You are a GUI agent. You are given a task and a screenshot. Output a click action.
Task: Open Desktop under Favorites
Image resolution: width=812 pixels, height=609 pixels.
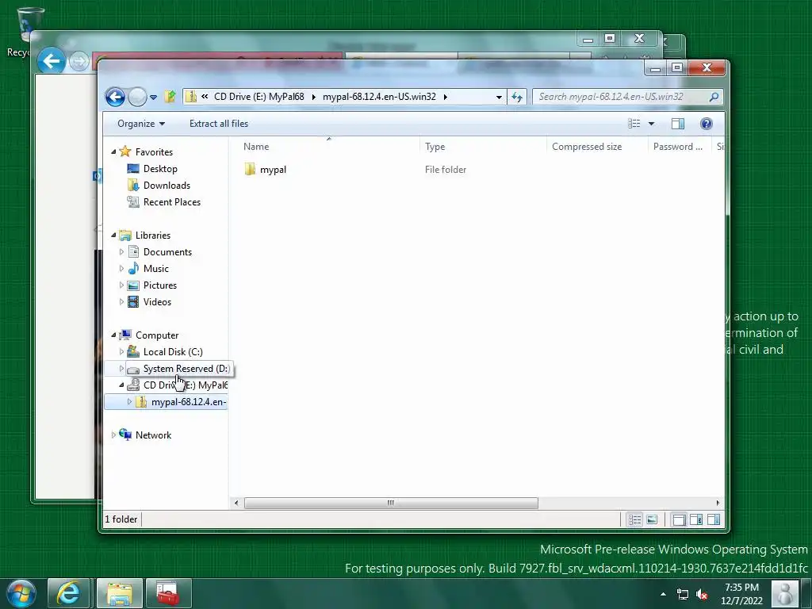(160, 169)
